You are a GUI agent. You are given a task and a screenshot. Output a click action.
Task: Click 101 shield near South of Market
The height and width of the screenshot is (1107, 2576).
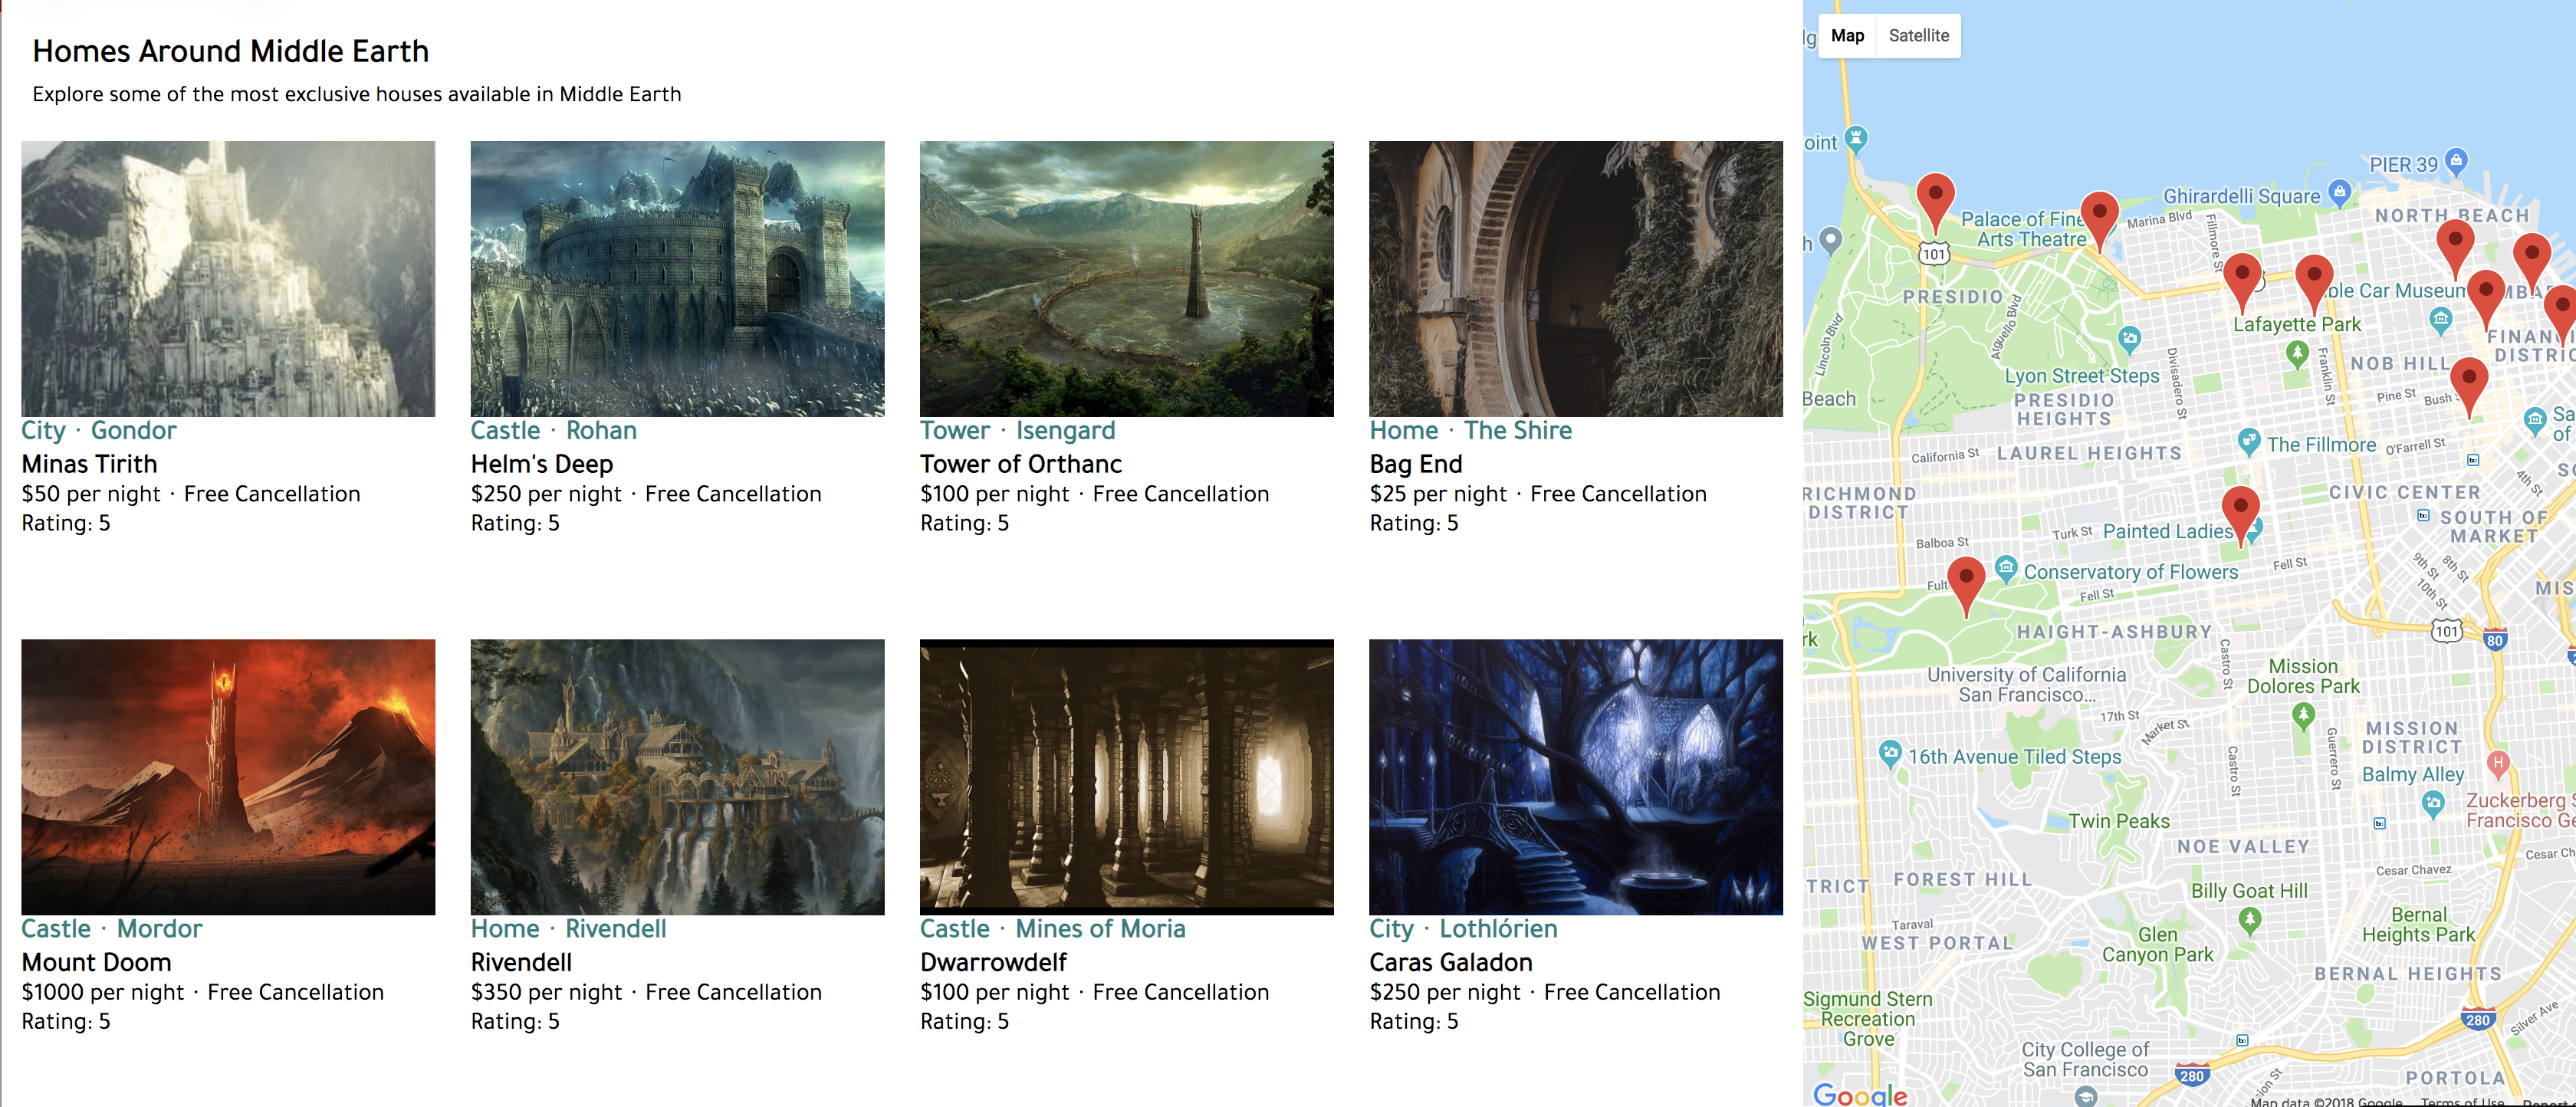tap(2446, 631)
